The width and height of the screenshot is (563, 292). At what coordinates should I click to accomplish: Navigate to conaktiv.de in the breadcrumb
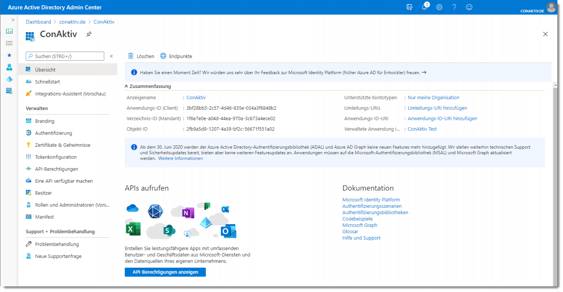[72, 22]
